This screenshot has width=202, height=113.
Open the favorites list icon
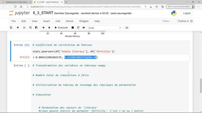pos(157,7)
